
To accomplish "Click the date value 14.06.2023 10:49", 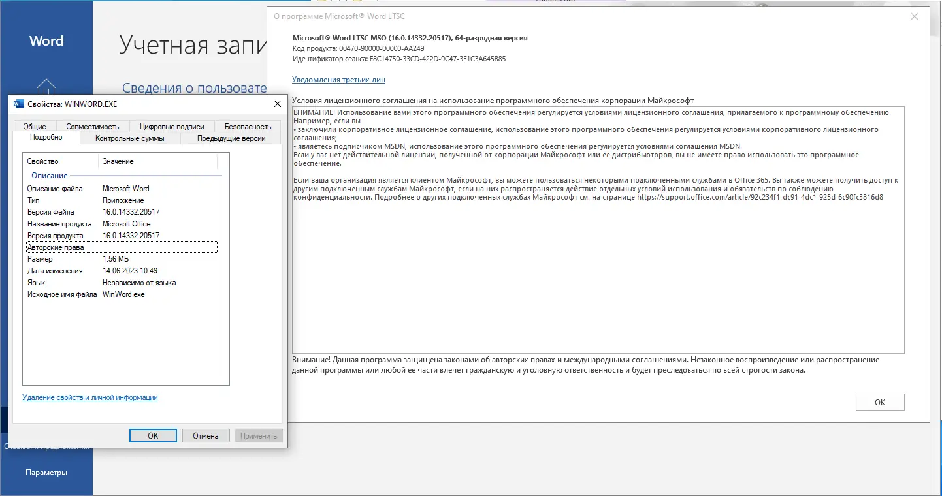I will [x=130, y=271].
